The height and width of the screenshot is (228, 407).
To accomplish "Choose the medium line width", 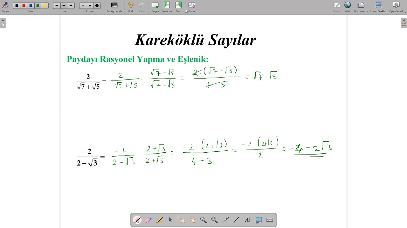I will point(64,6).
